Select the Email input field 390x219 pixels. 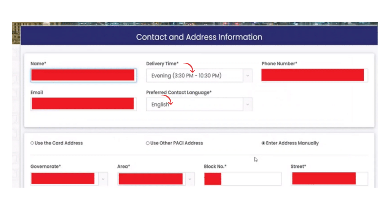tap(83, 104)
